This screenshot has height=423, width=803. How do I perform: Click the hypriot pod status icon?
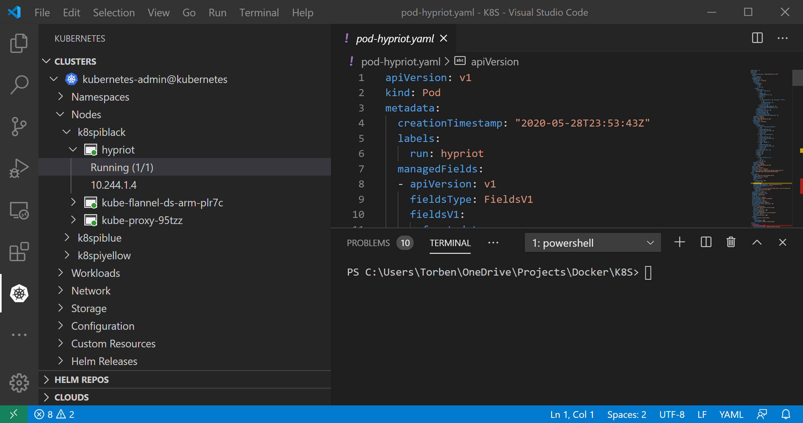(91, 150)
